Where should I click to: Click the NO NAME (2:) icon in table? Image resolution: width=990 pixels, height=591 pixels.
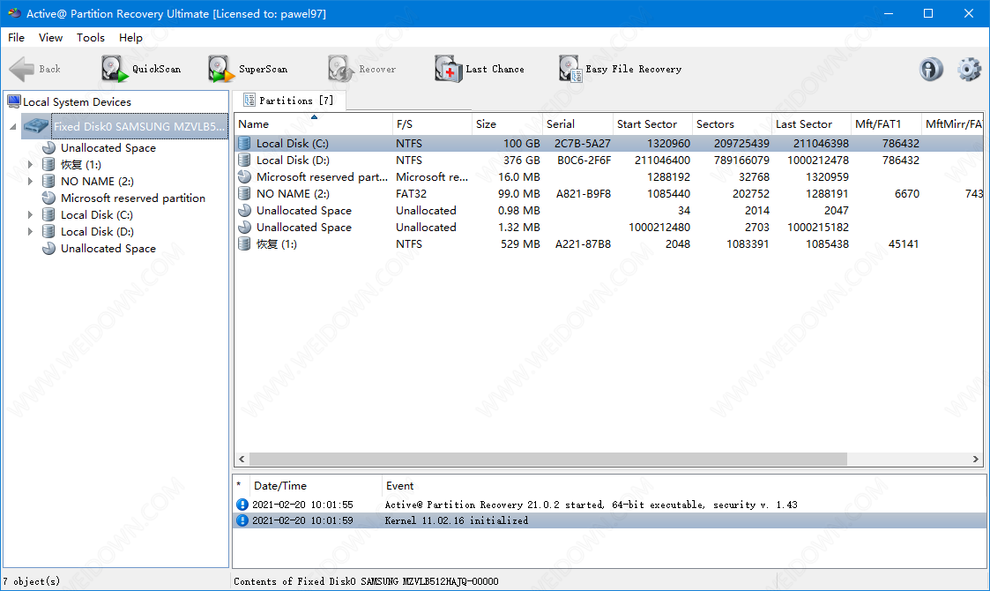244,193
